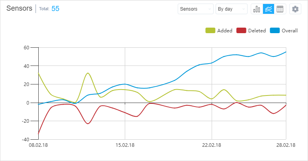Select the 15.02.18 date label

click(125, 145)
